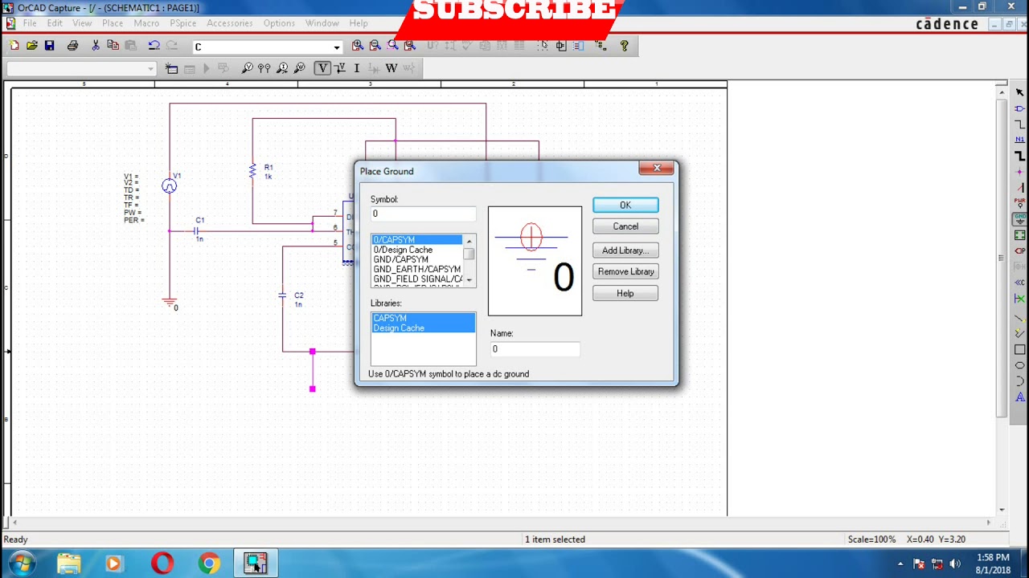1029x578 pixels.
Task: Close the Place Ground dialog
Action: [657, 168]
